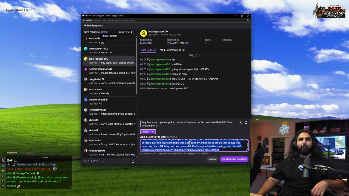Image resolution: width=349 pixels, height=196 pixels.
Task: Click the large yellow brexitgeezer400 profile avatar
Action: (x=143, y=33)
